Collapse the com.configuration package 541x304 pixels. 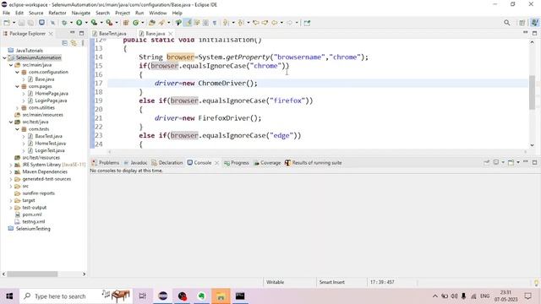[x=17, y=72]
